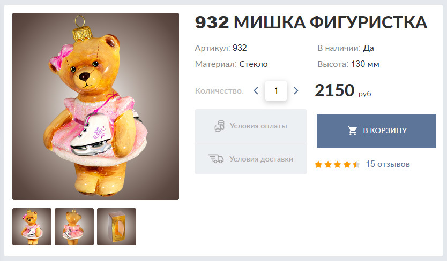Increase quantity with the right arrow
Screen dimensions: 447x261
point(296,91)
